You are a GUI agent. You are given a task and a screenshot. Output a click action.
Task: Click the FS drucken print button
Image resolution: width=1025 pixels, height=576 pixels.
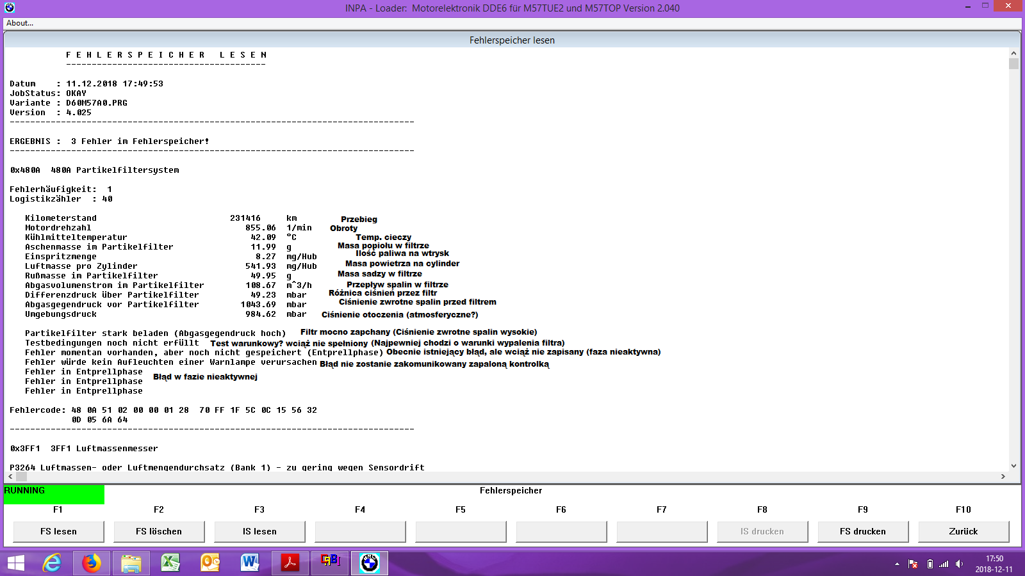click(863, 531)
